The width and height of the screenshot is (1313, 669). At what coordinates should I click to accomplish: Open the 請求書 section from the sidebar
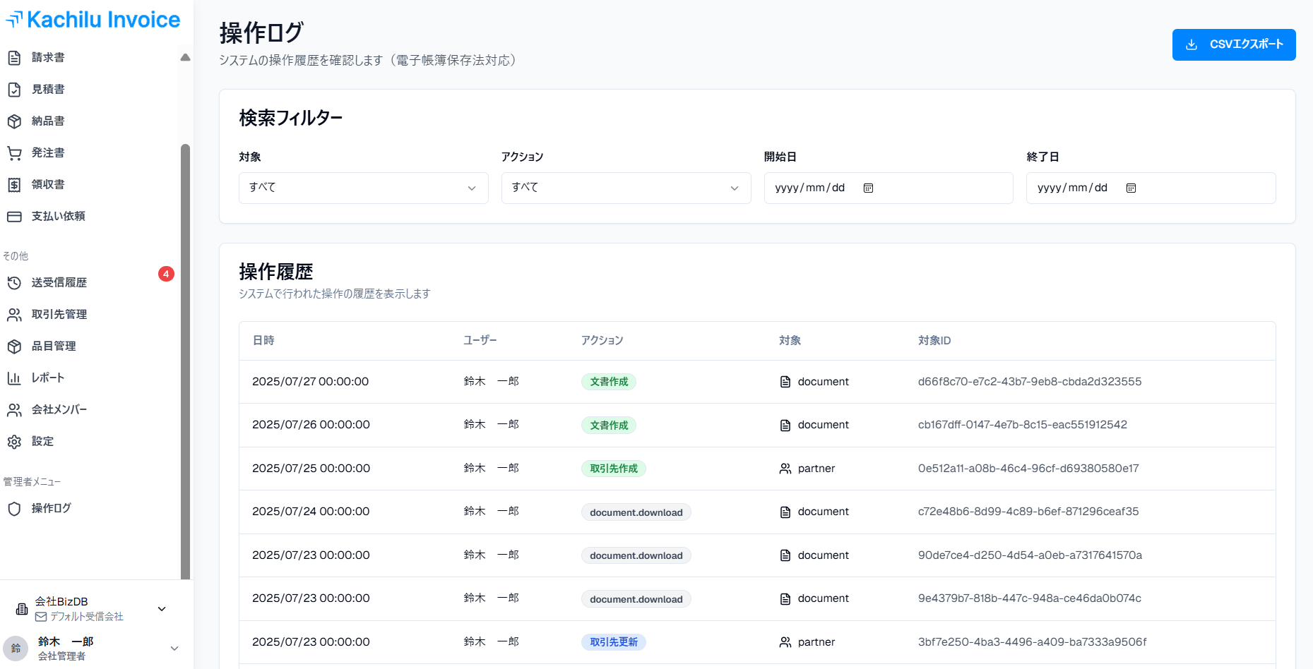click(48, 57)
